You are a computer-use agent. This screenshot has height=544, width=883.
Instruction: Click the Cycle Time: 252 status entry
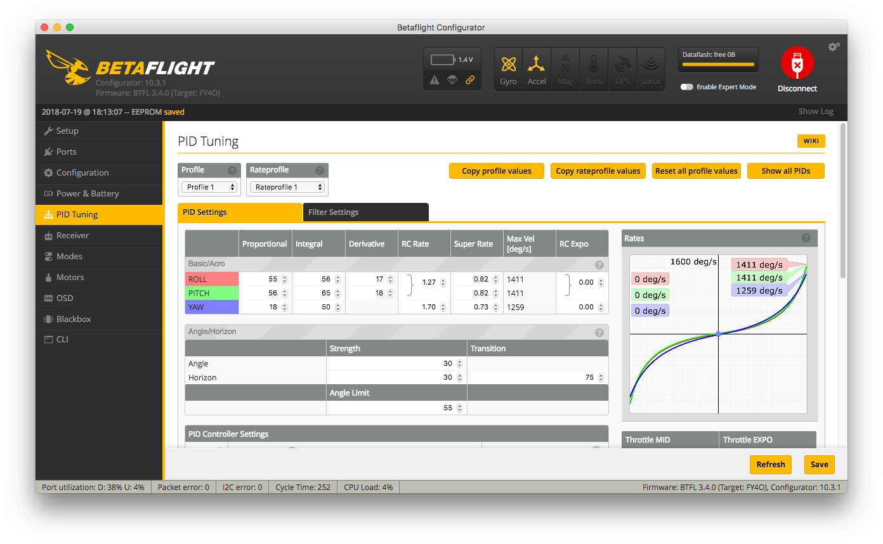click(x=303, y=488)
